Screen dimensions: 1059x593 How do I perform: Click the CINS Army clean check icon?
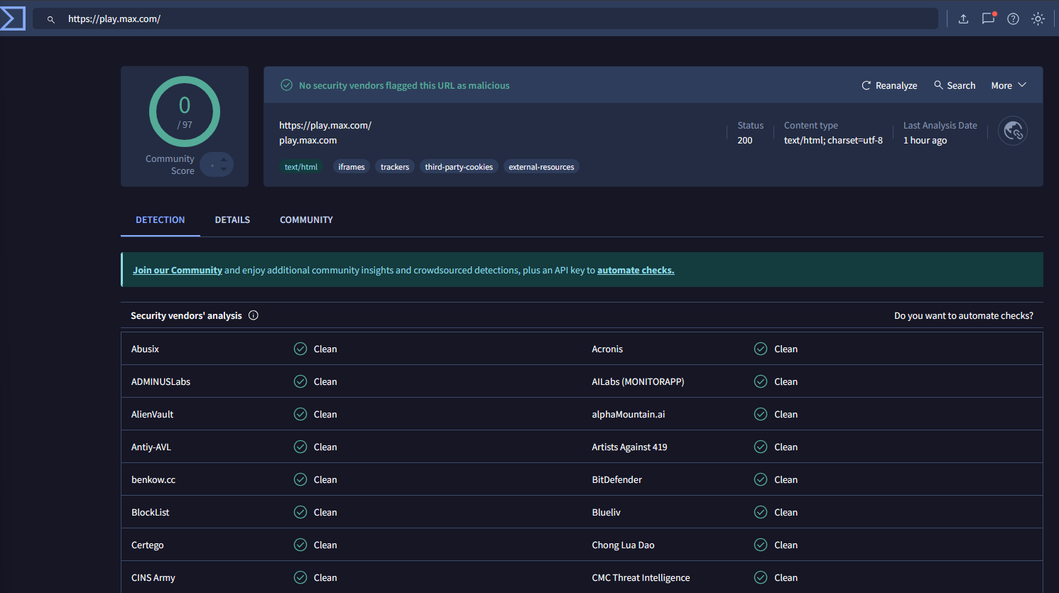300,577
